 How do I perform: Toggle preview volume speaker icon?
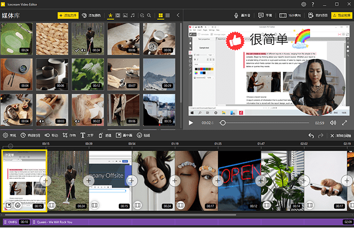coord(333,123)
